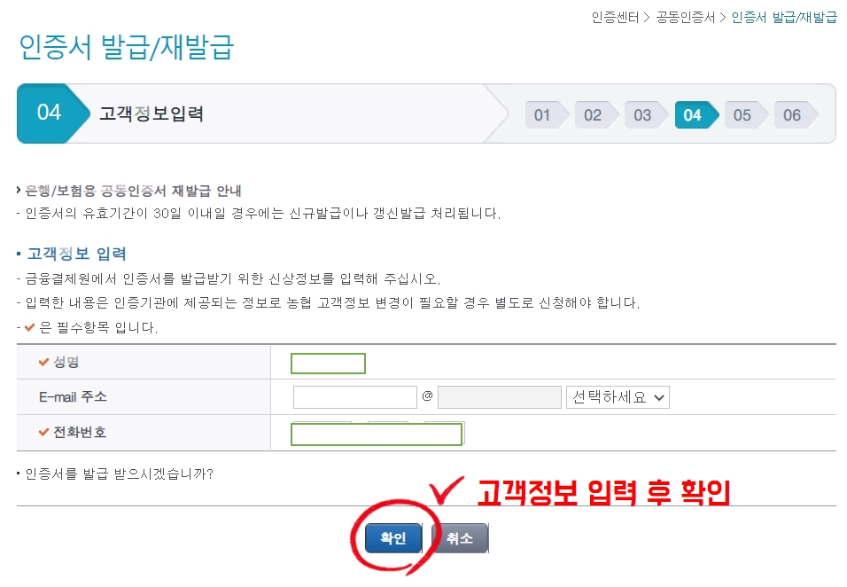Click the 성명 name input field

(x=328, y=364)
